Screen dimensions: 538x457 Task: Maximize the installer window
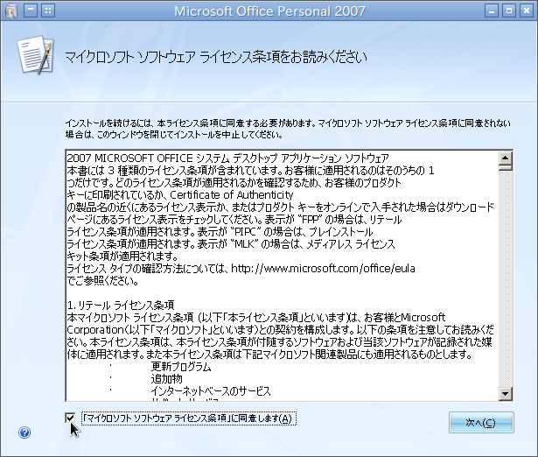pyautogui.click(x=509, y=11)
